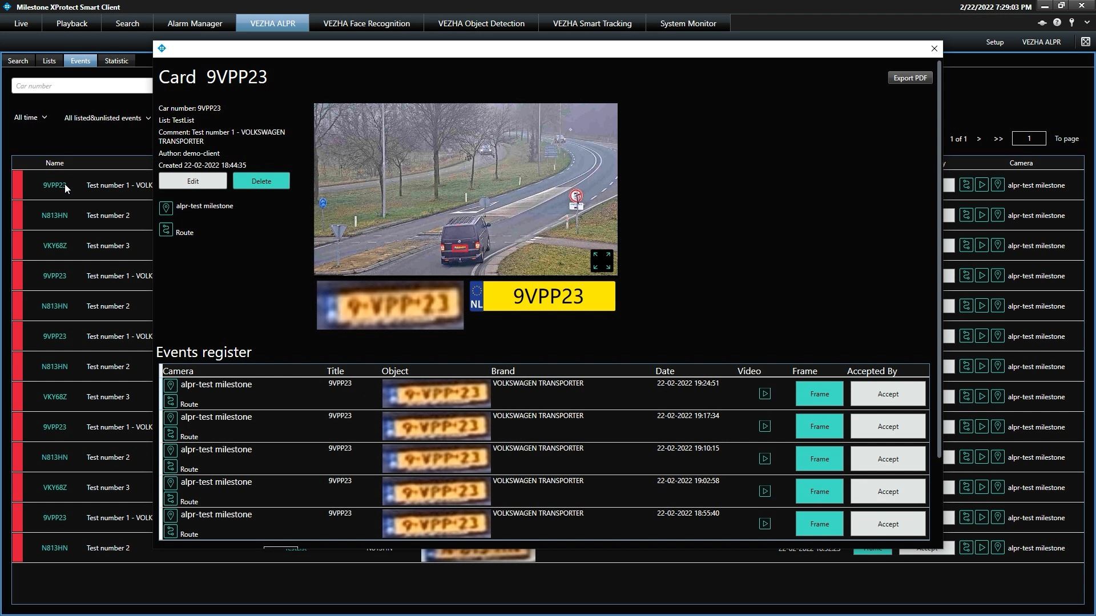The height and width of the screenshot is (616, 1096).
Task: Click the key status icon in top bar
Action: pos(1072,23)
